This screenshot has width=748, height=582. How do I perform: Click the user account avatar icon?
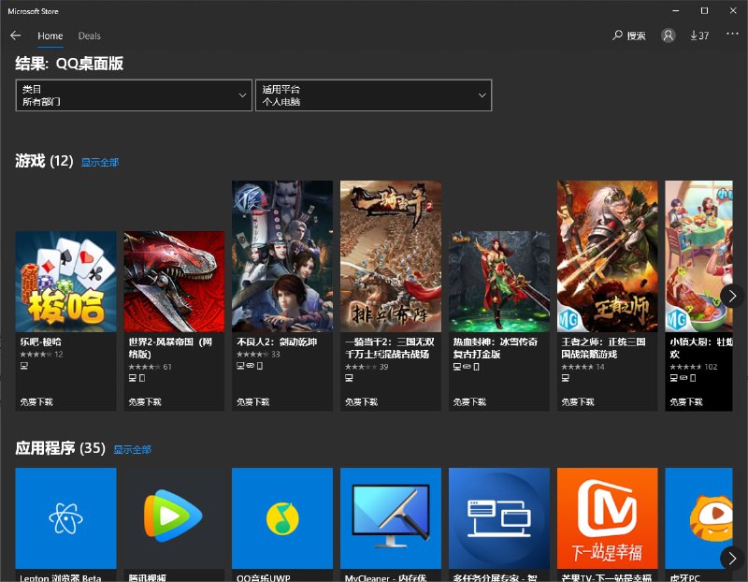click(x=668, y=36)
